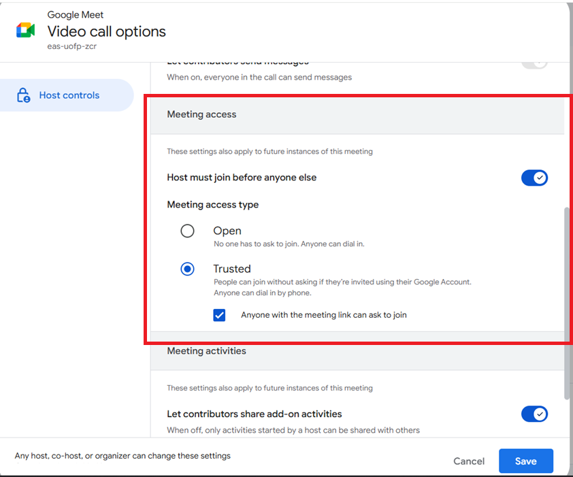
Task: Select the Trusted meeting access radio button
Action: [187, 269]
